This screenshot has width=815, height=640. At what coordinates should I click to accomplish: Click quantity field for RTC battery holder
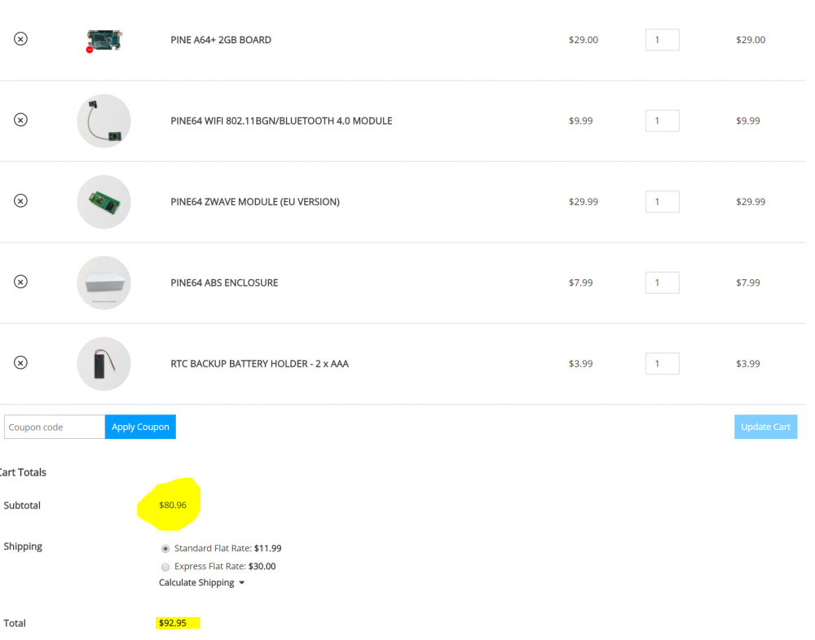click(662, 363)
